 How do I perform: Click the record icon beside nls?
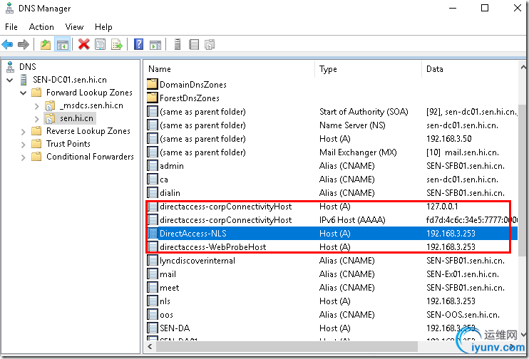pos(153,301)
